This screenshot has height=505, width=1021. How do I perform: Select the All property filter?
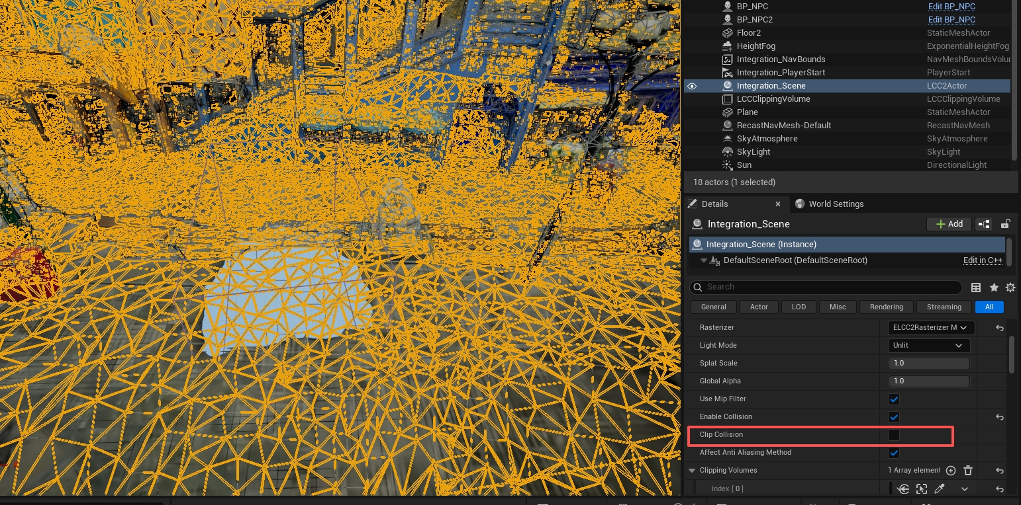tap(989, 307)
